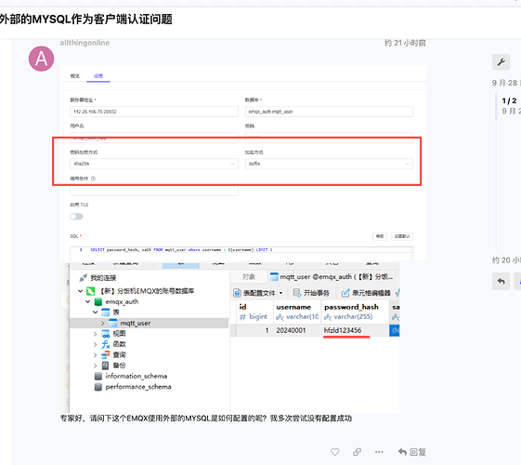This screenshot has height=465, width=521.
Task: Click the 回复 reply button
Action: point(412,452)
